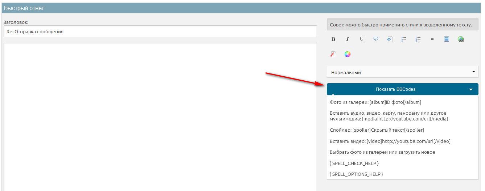Open the 'Нормальный' font size dropdown

pos(402,72)
